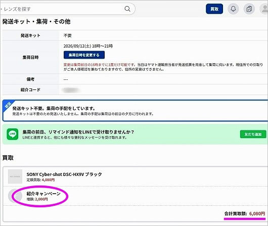
Task: Open the notifications bell icon
Action: (x=233, y=9)
